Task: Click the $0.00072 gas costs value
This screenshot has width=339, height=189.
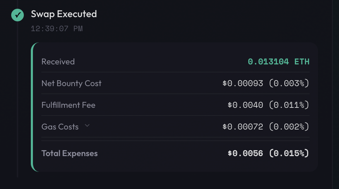Action: click(243, 127)
